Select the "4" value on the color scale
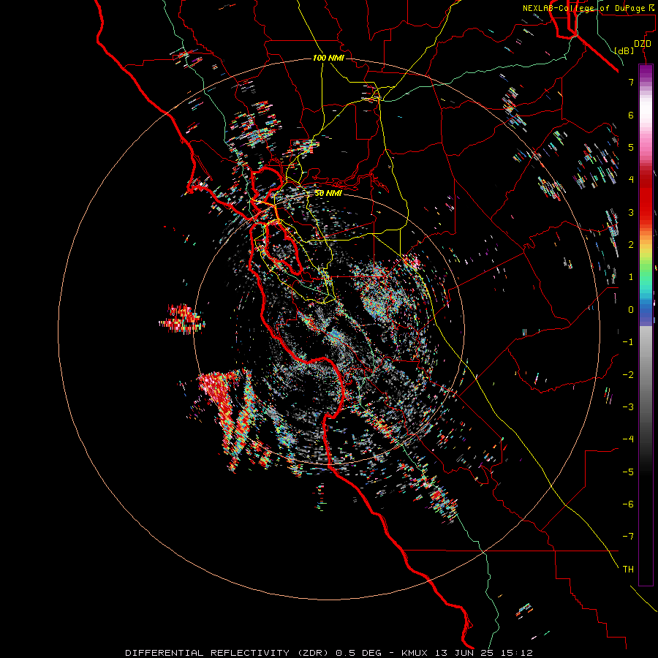The image size is (658, 658). [631, 180]
